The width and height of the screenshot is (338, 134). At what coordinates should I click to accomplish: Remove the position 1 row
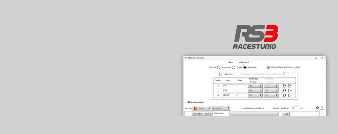click(x=290, y=91)
